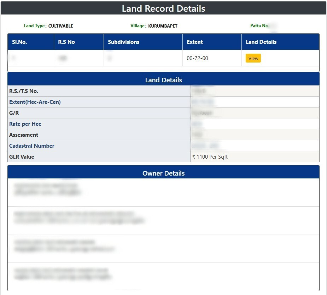Click the Extent column header
Screen dimensions: 327x295
click(194, 42)
